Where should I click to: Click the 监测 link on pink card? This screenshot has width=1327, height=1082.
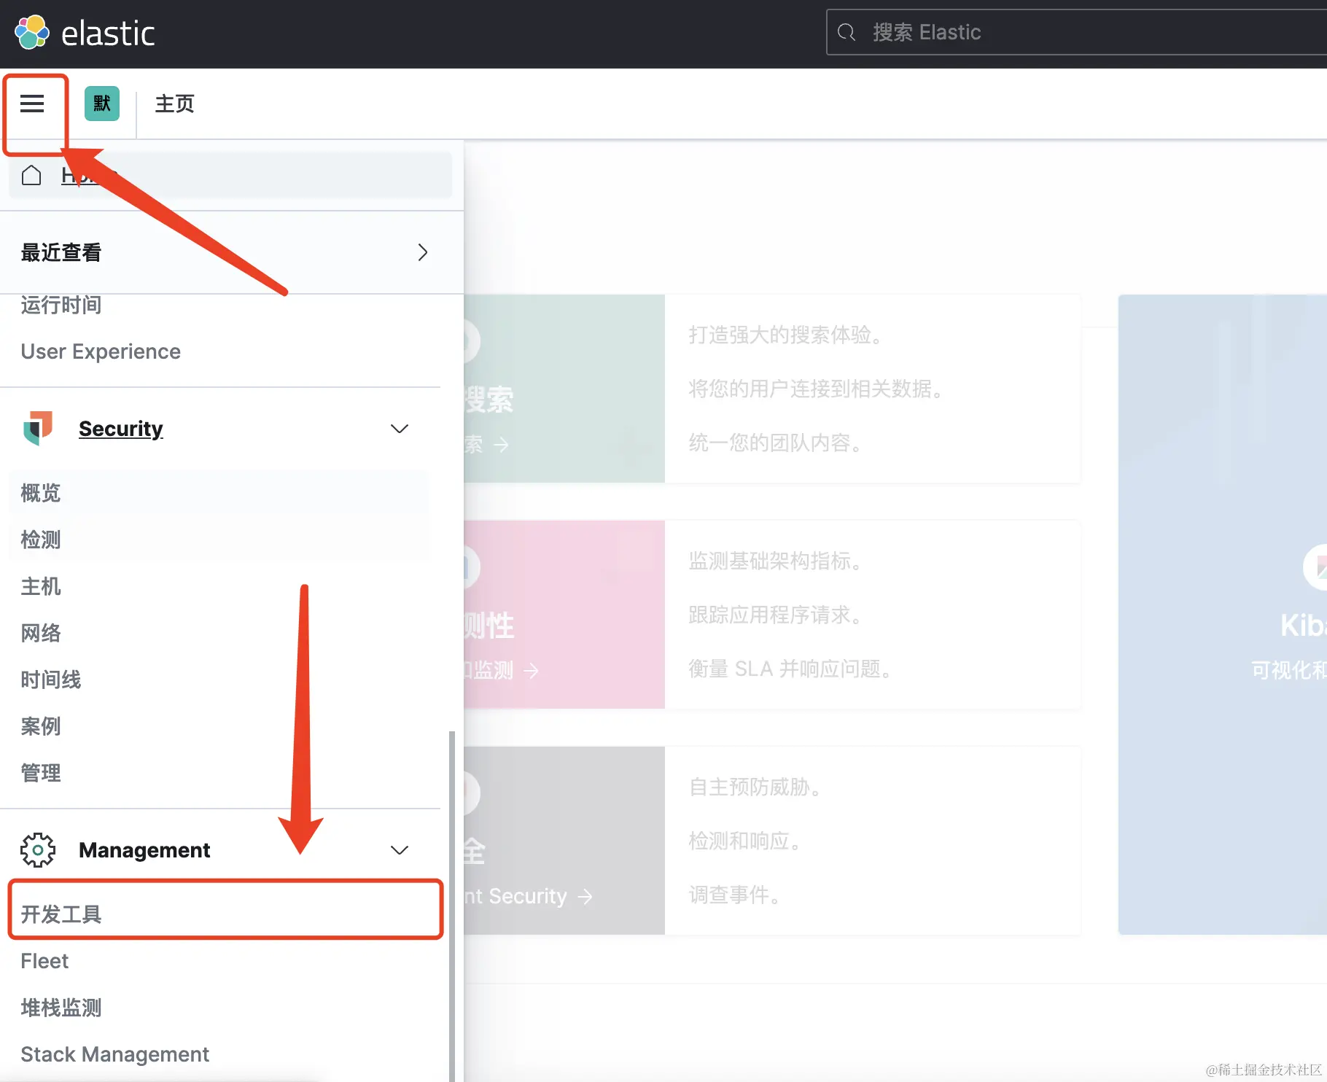(x=502, y=670)
